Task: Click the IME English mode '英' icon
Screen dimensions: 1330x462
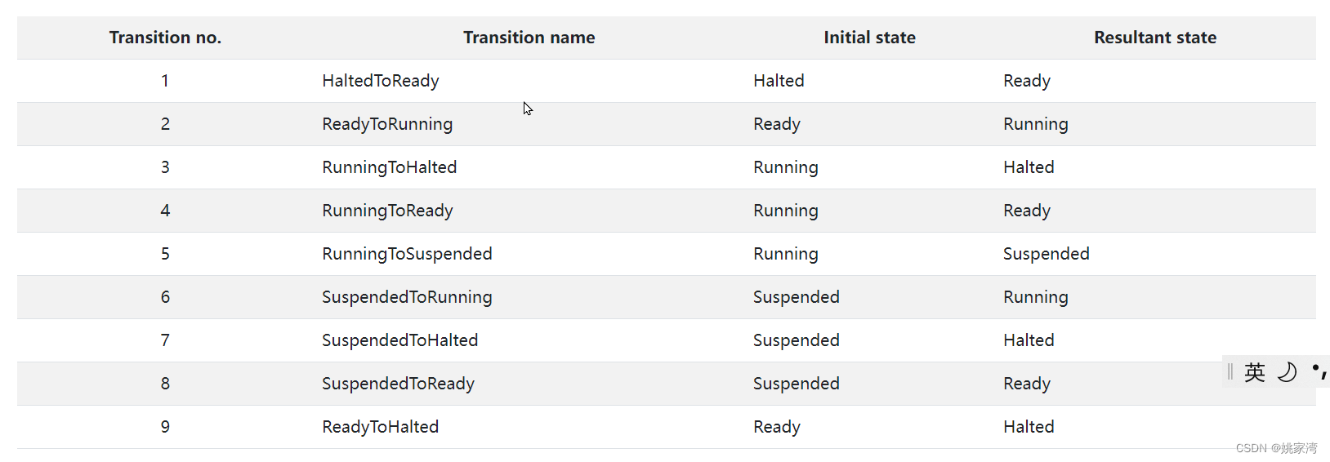Action: (1254, 372)
